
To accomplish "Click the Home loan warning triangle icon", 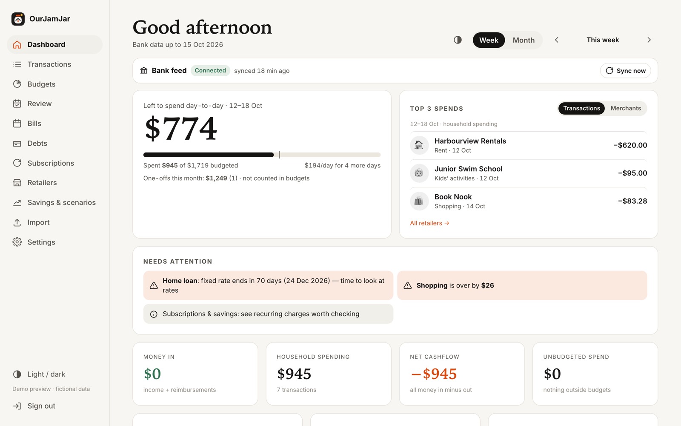I will (x=154, y=285).
